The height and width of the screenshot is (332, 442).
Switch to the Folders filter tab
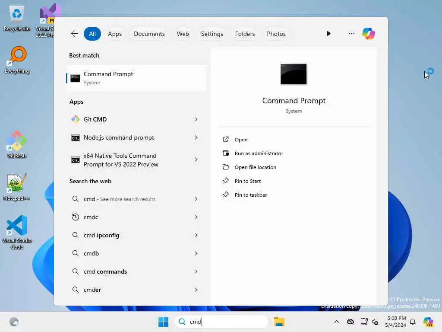(x=245, y=34)
